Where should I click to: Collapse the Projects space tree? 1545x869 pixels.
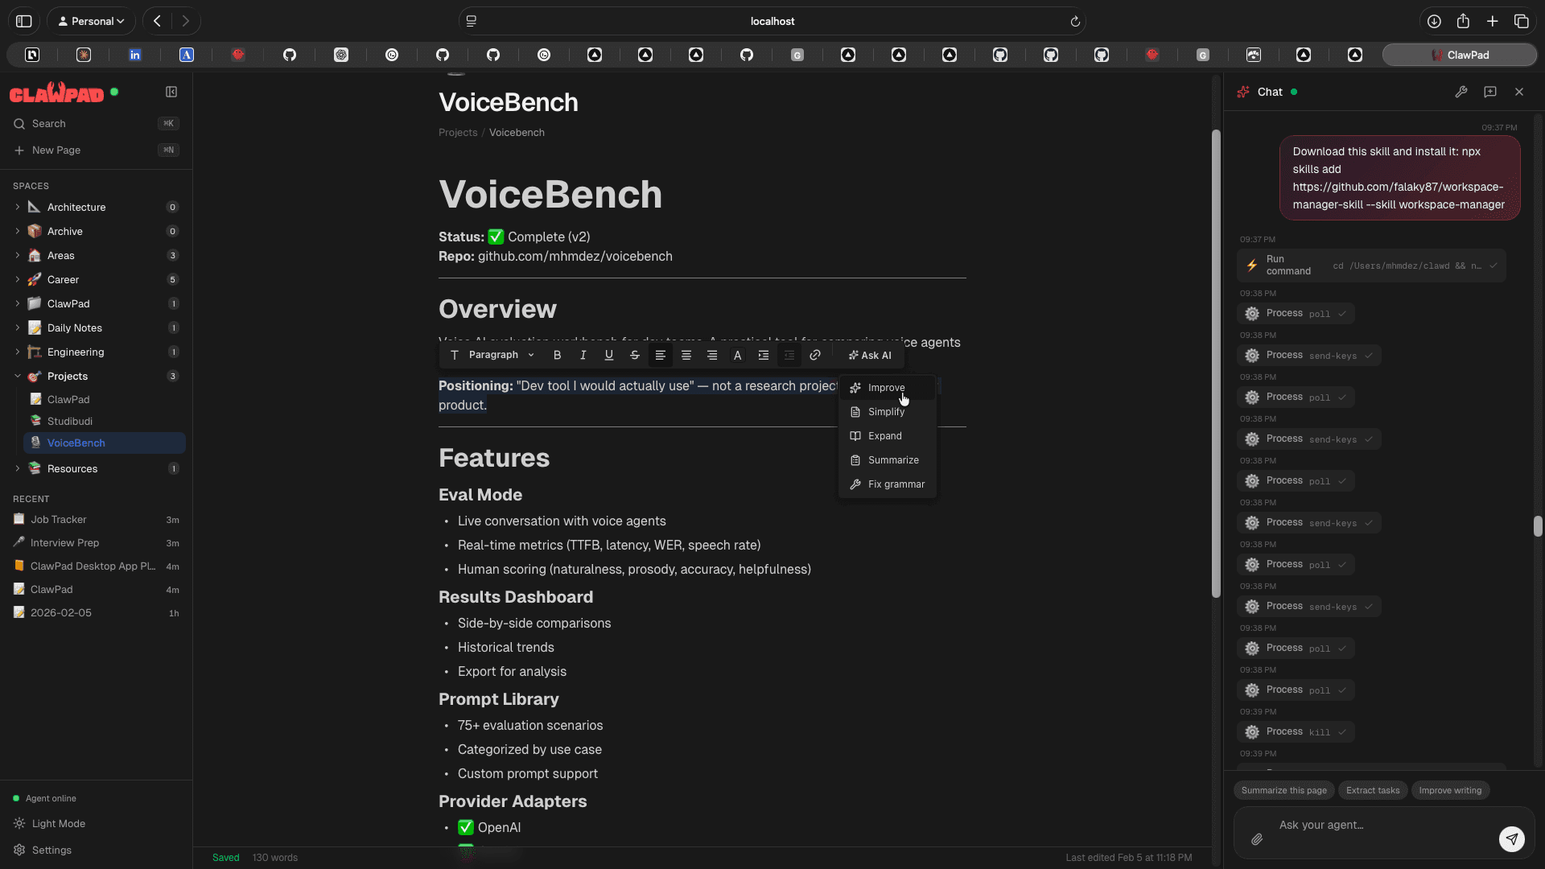pyautogui.click(x=18, y=376)
